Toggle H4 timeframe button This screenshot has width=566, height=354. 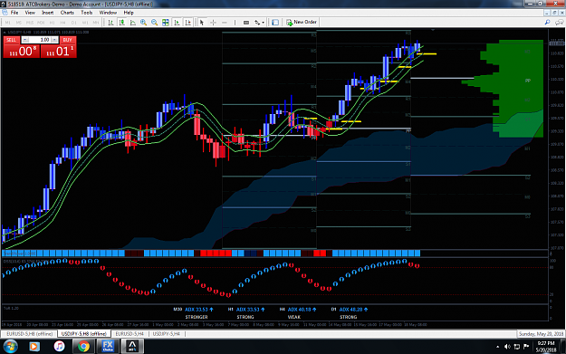pos(62,23)
